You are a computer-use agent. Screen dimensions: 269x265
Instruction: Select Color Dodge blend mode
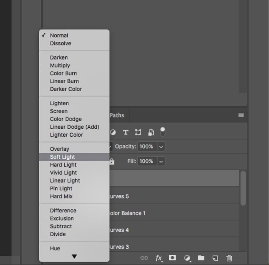pos(74,119)
